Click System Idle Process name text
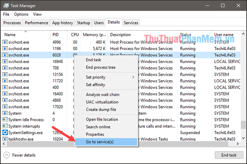This screenshot has height=164, width=247. [26, 120]
